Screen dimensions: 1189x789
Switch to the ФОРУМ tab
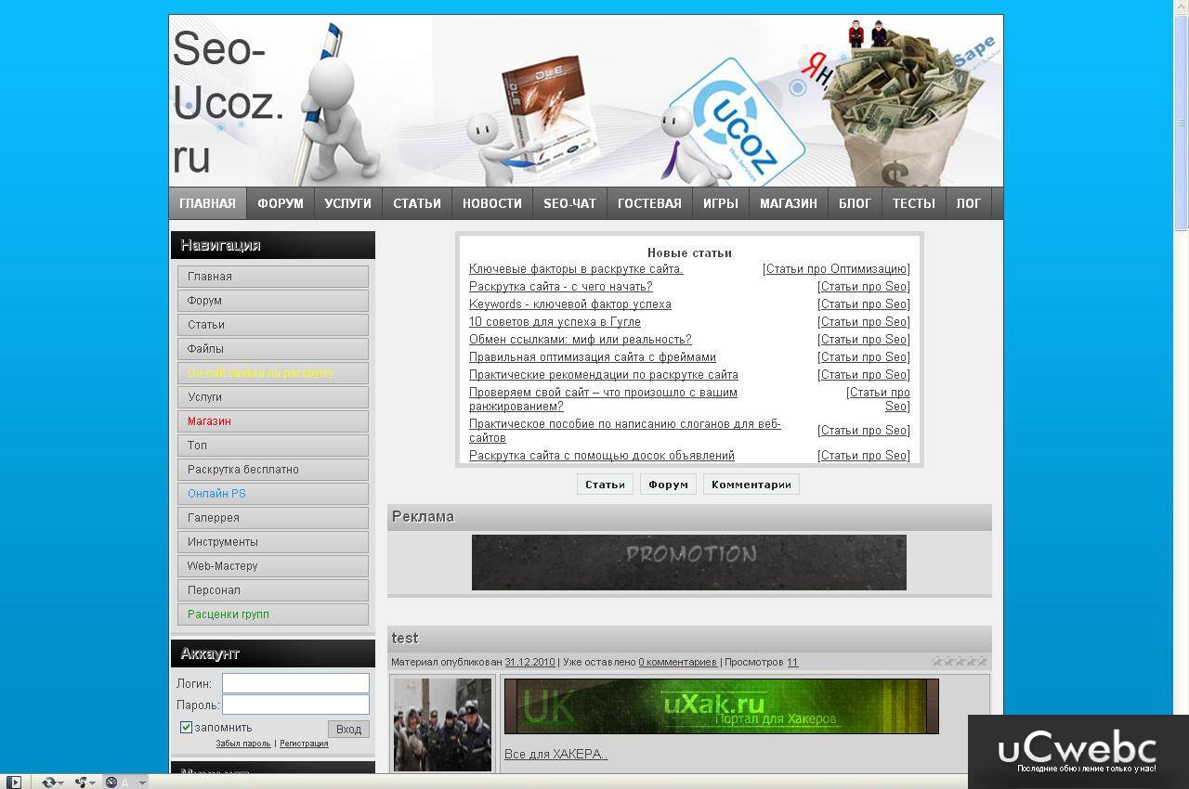point(280,202)
